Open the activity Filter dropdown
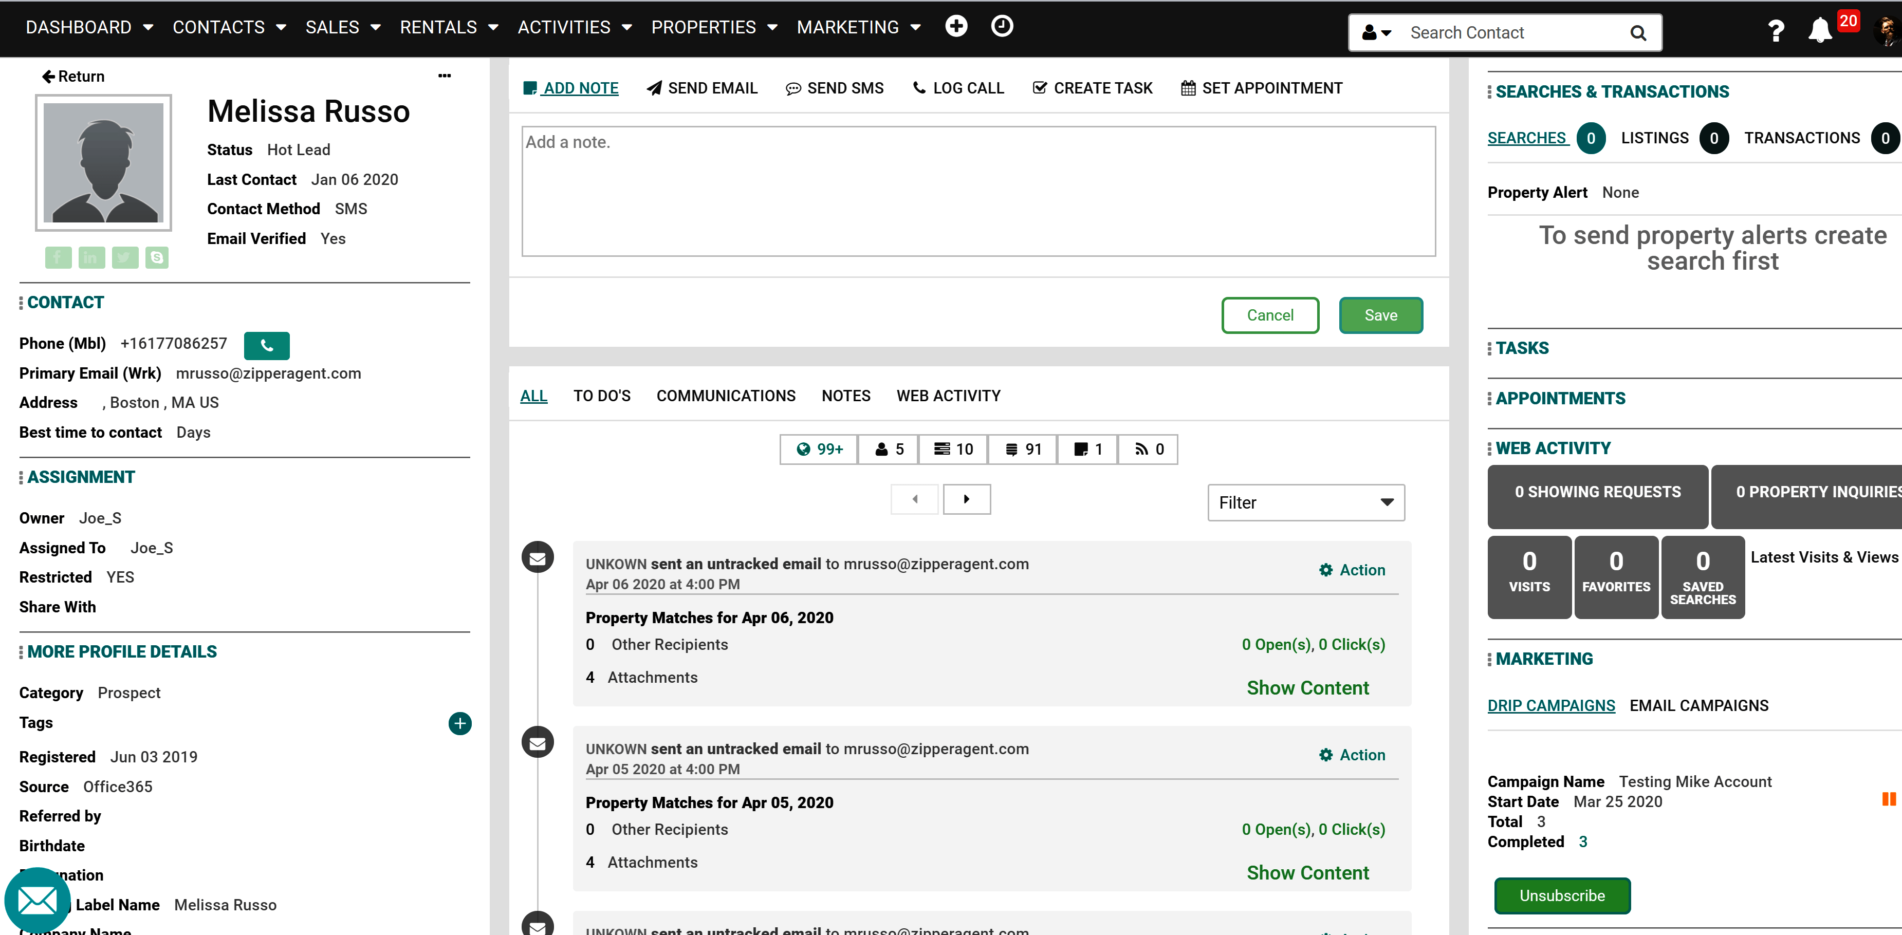This screenshot has width=1902, height=935. point(1305,502)
